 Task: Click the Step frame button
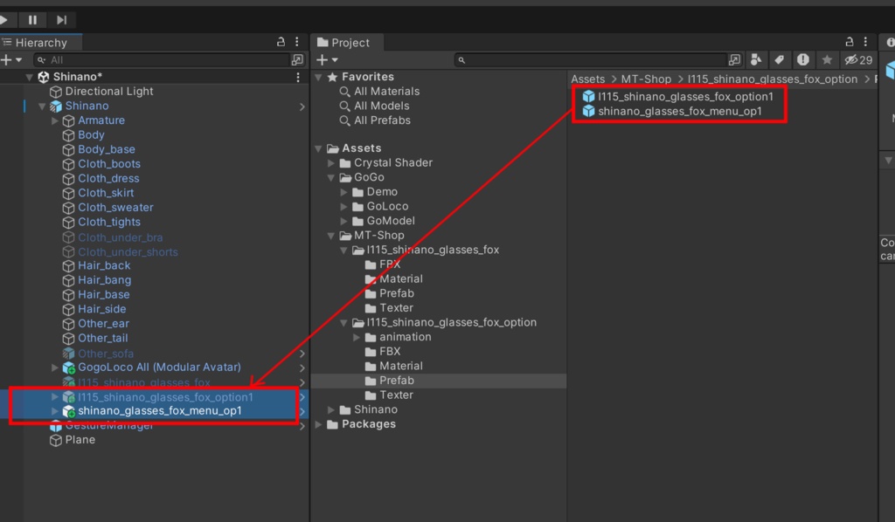[x=62, y=20]
